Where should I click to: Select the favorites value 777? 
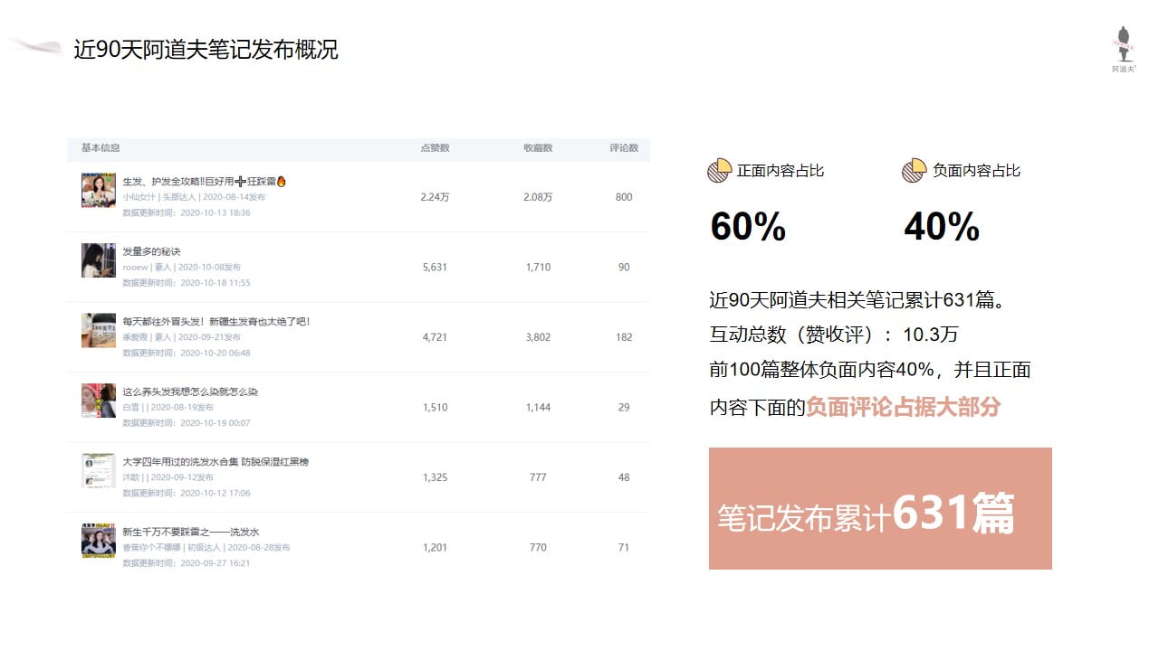click(x=538, y=477)
